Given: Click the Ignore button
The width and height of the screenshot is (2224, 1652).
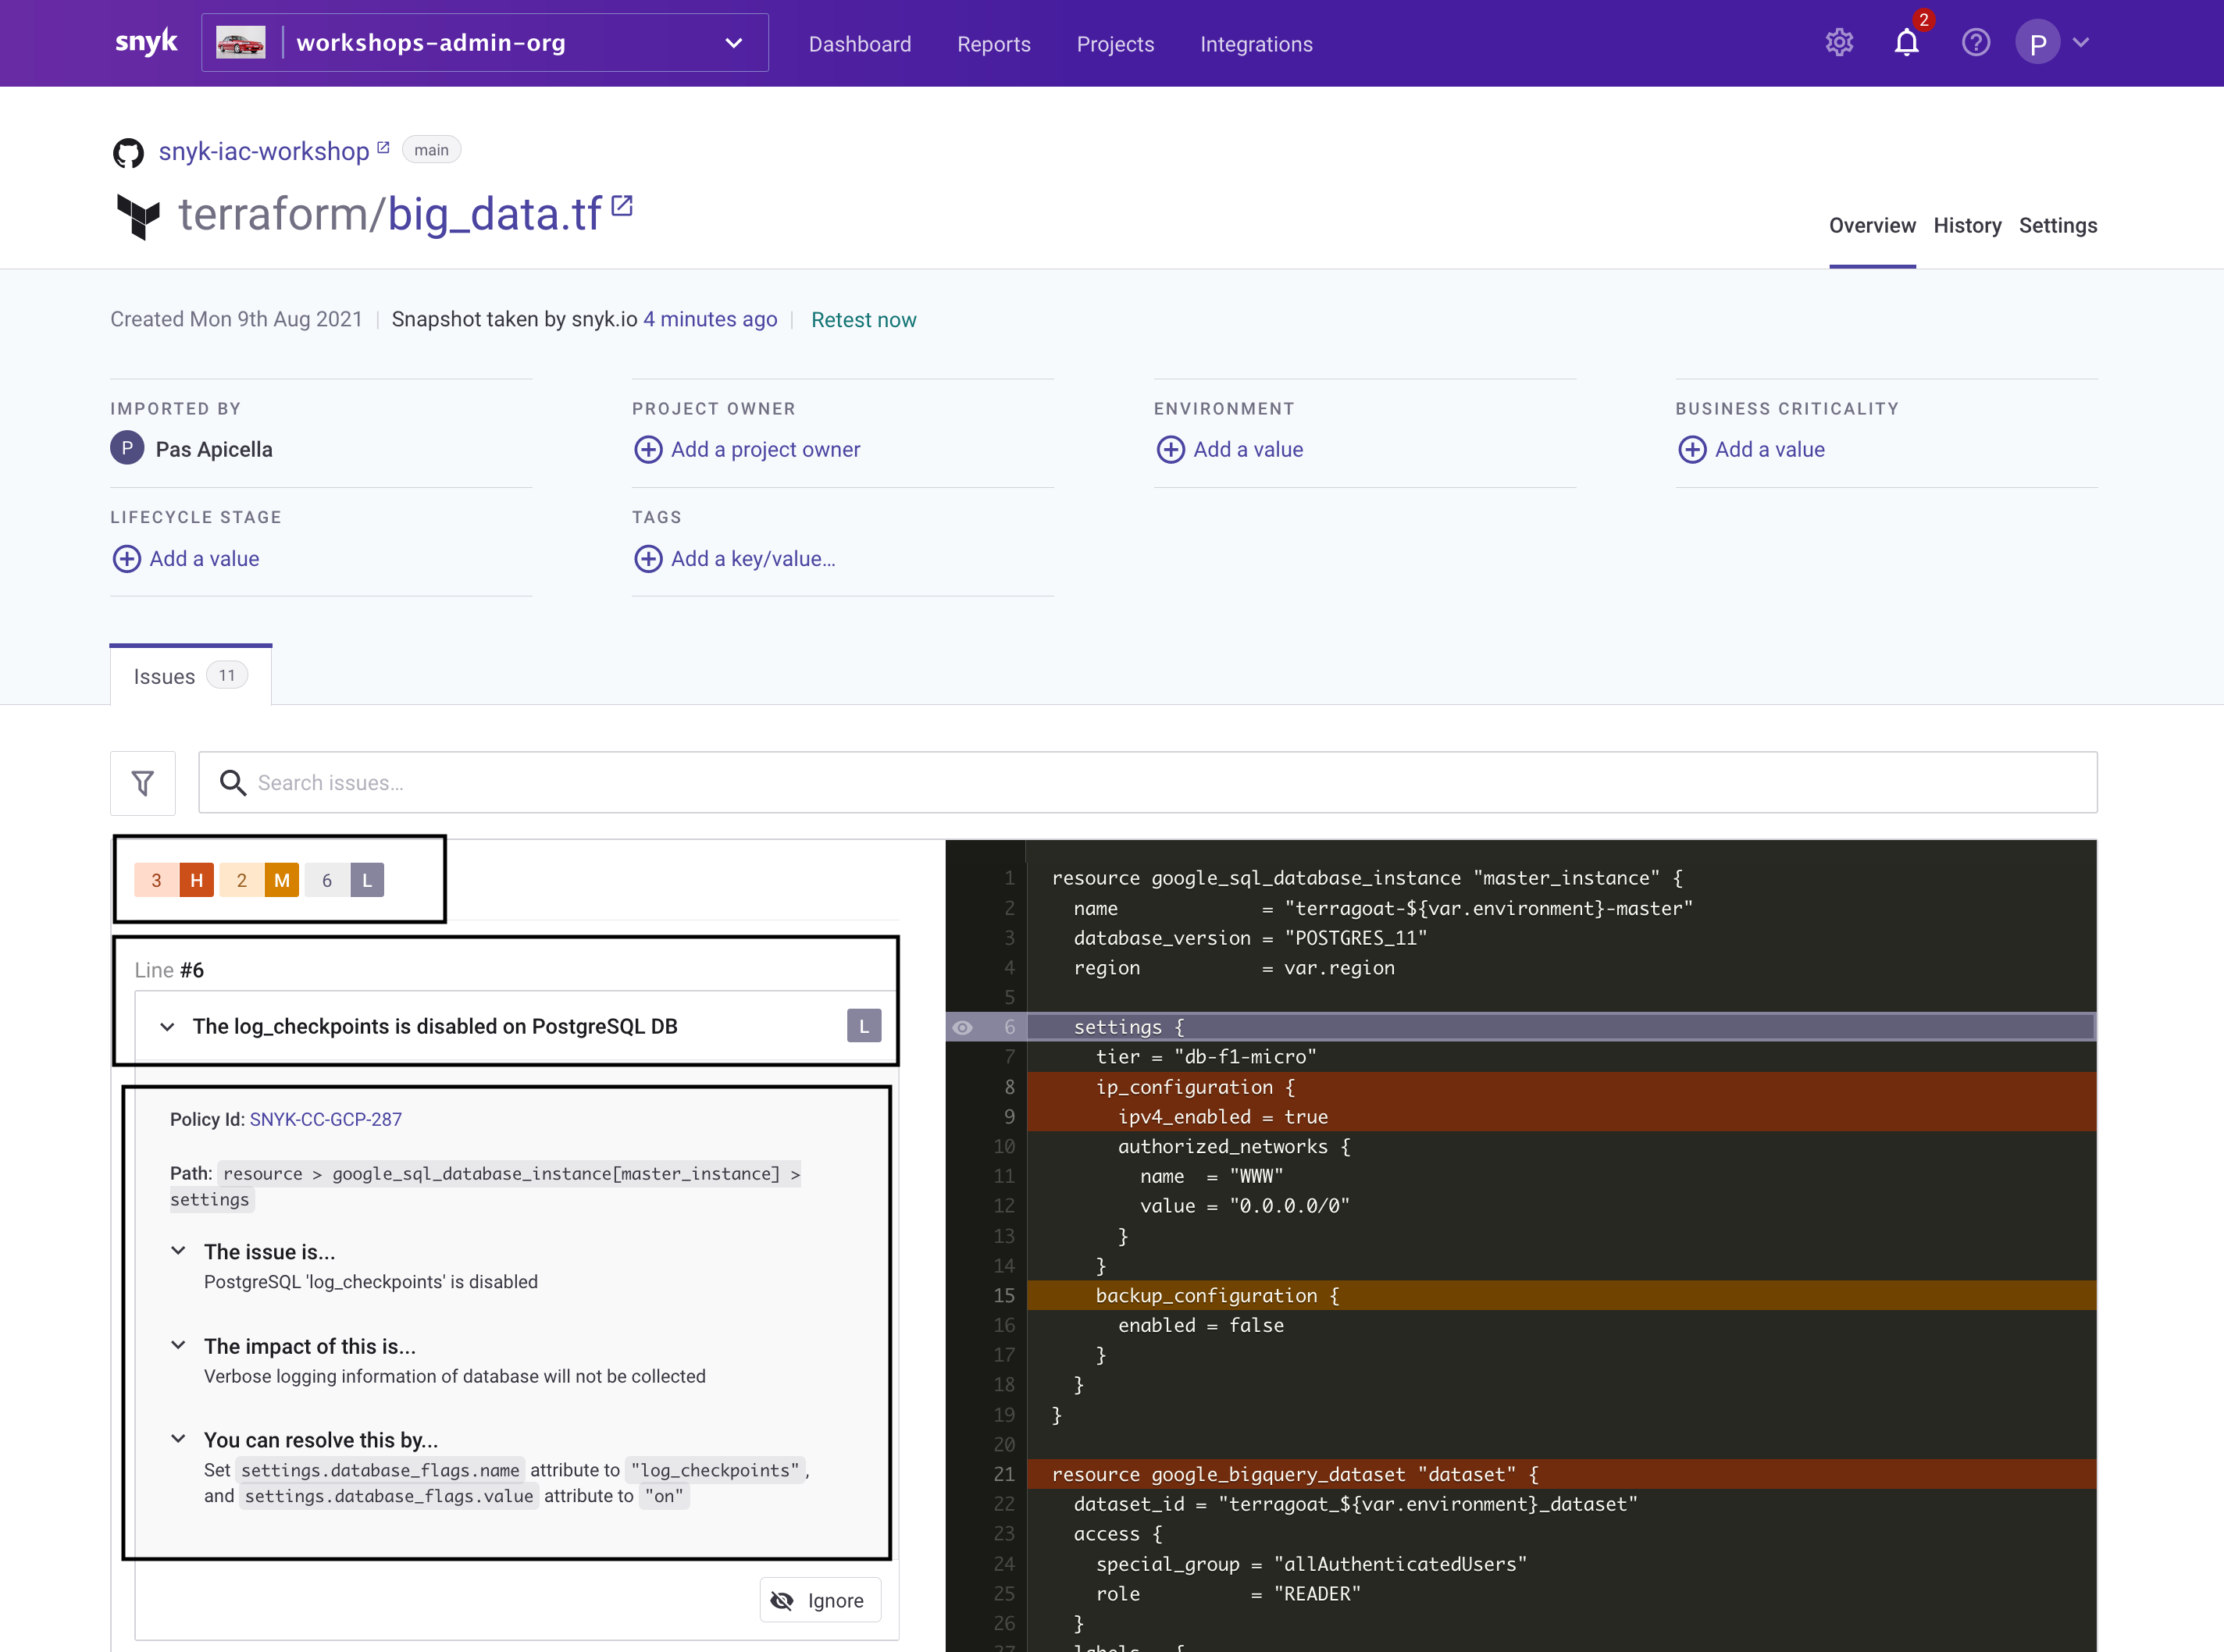Looking at the screenshot, I should tap(820, 1601).
